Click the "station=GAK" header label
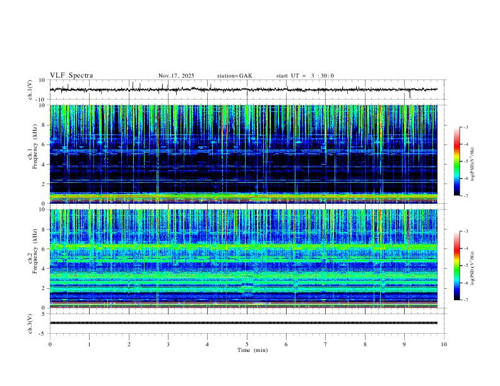 click(235, 76)
